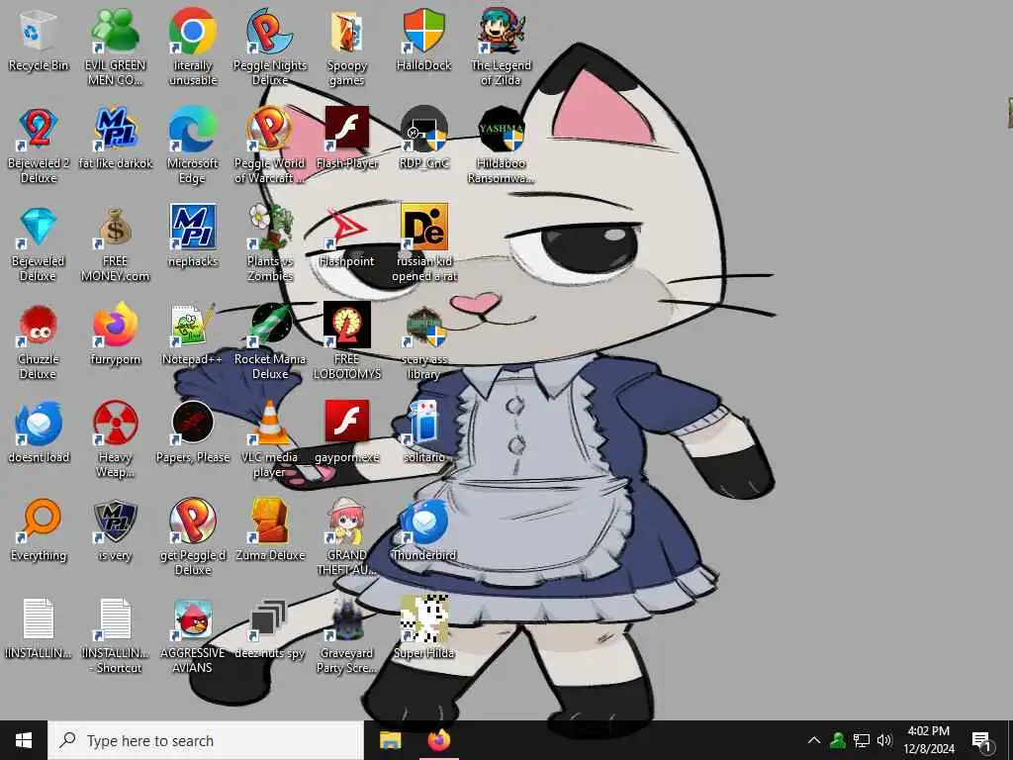Viewport: 1013px width, 760px height.
Task: Select the Hildaboo Ransomwa... icon
Action: tap(502, 130)
